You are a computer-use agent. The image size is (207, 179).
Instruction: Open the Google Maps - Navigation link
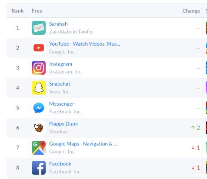pyautogui.click(x=83, y=144)
